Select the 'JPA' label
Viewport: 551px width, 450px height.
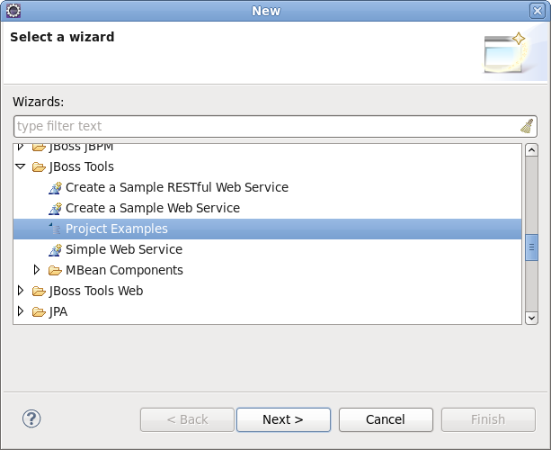click(58, 311)
